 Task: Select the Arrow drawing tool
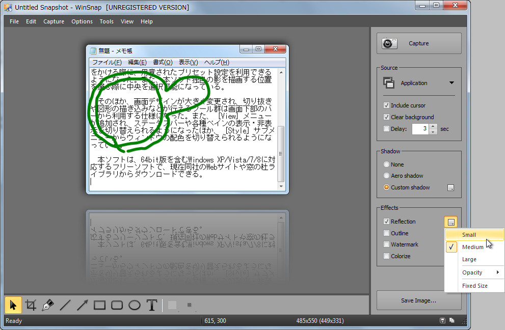[83, 305]
